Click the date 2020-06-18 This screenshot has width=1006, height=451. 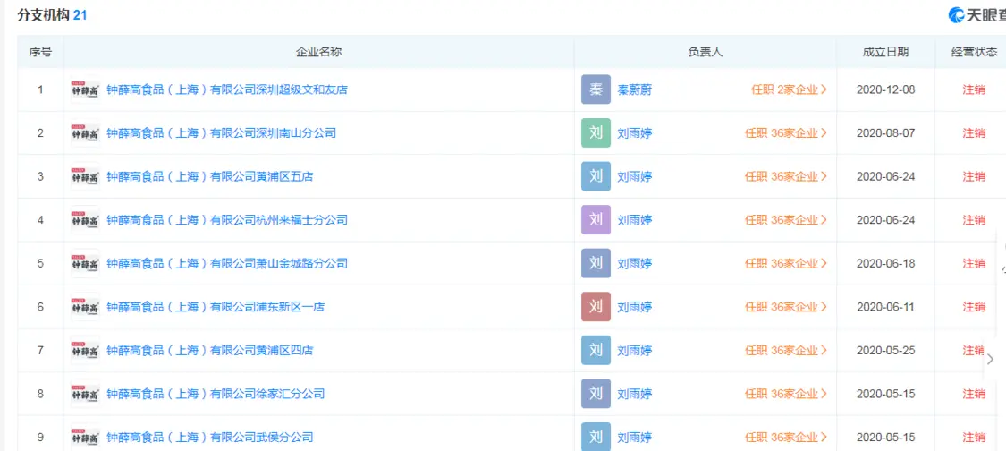(885, 263)
